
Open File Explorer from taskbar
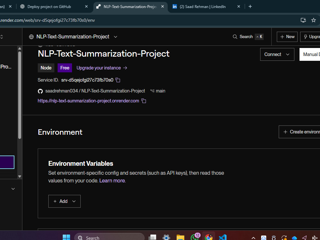[x=180, y=237]
